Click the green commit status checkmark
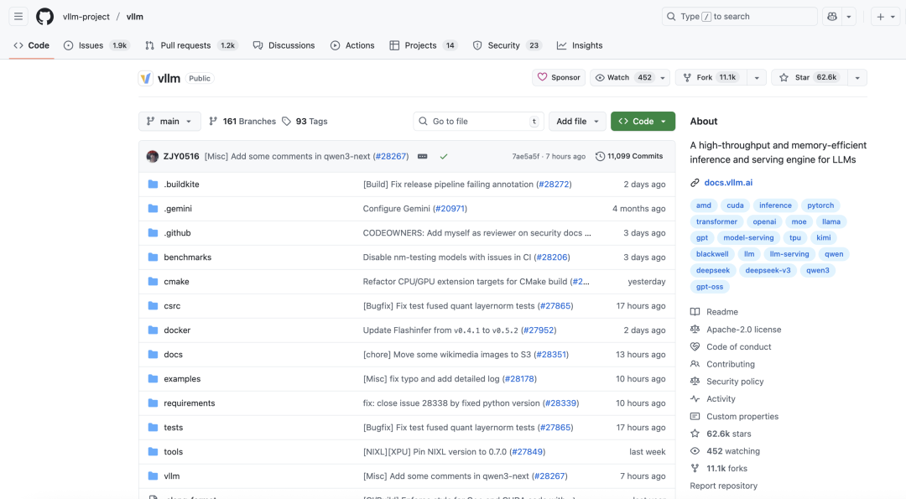The width and height of the screenshot is (906, 499). pyautogui.click(x=443, y=157)
